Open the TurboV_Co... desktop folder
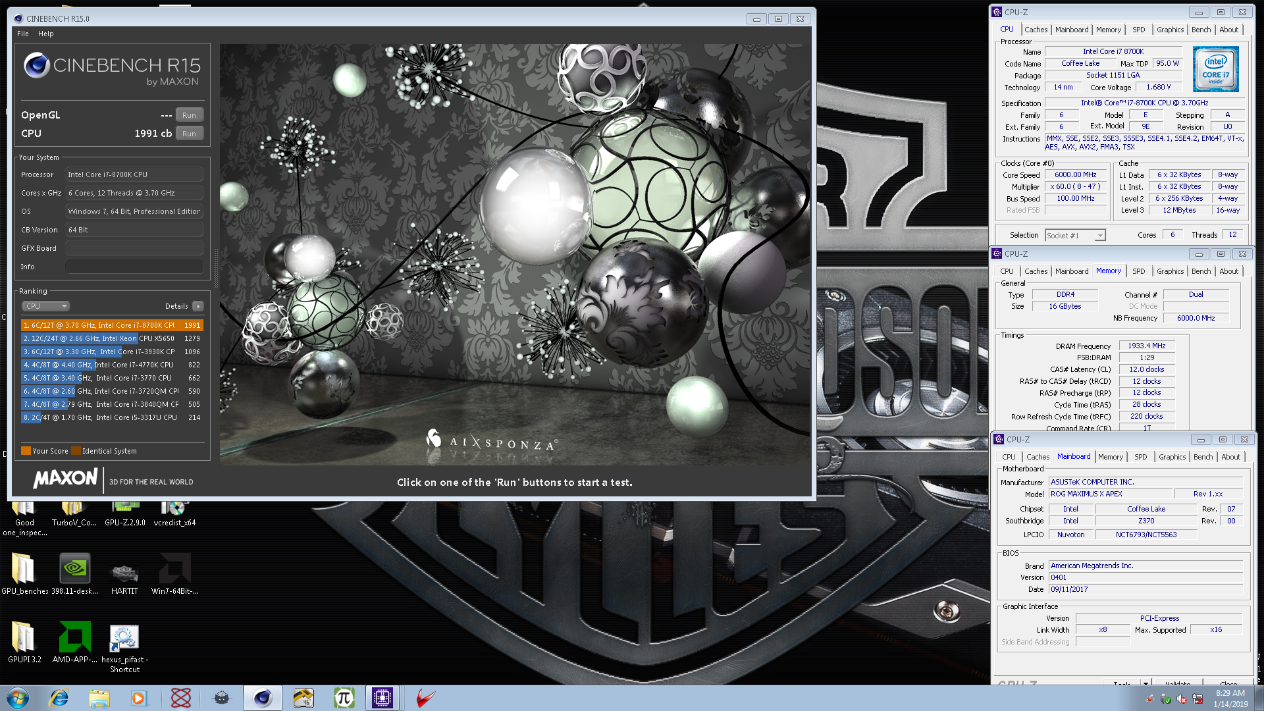This screenshot has height=711, width=1264. 74,514
